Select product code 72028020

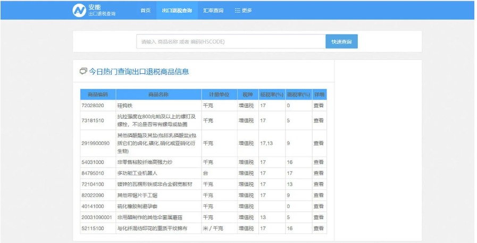point(93,106)
